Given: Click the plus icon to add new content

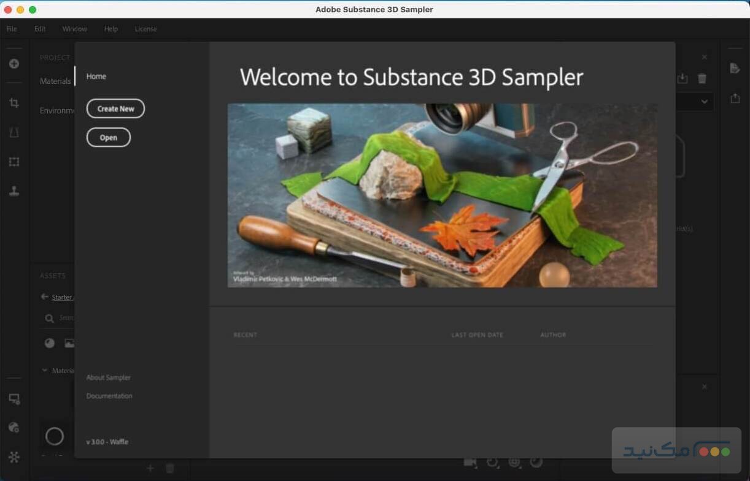Looking at the screenshot, I should (14, 64).
